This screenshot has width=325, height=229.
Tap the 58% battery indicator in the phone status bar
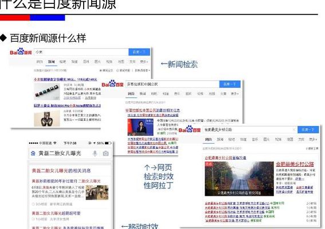tap(104, 143)
